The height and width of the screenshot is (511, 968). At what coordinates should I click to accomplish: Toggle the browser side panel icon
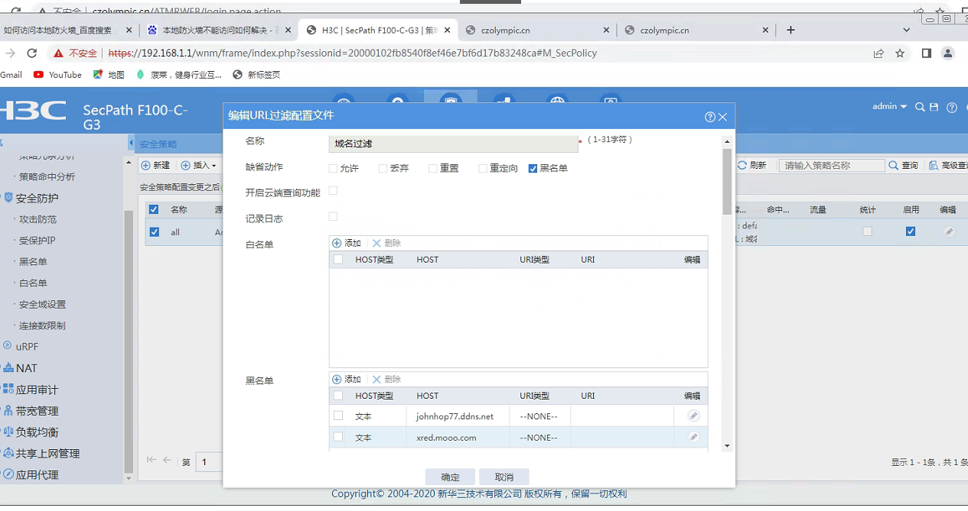click(926, 53)
